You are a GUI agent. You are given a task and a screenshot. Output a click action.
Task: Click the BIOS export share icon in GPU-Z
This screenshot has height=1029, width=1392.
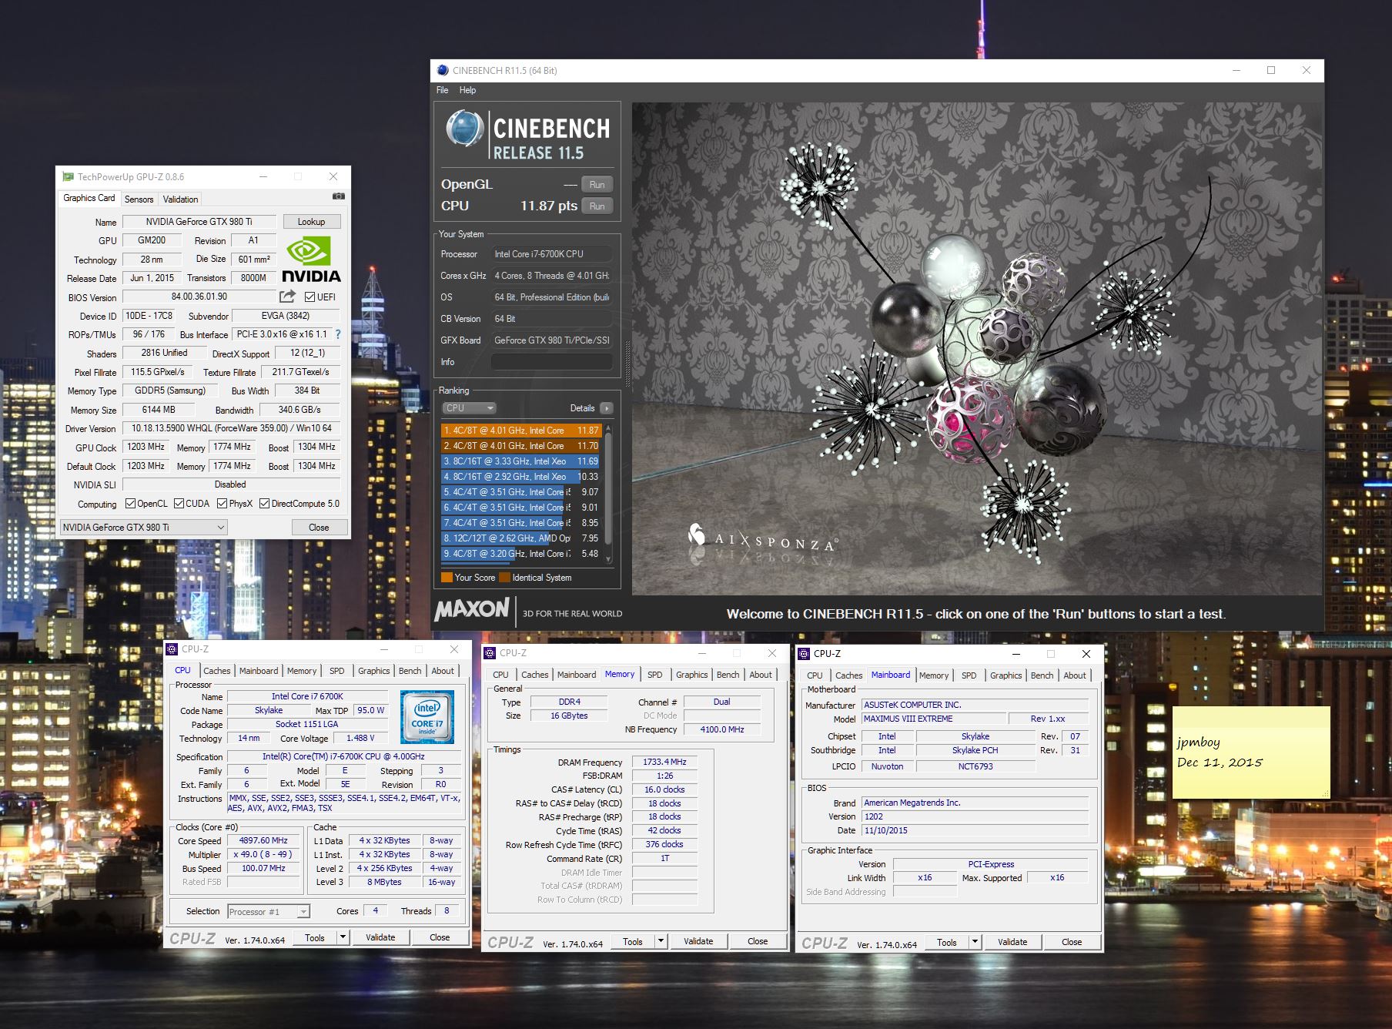(287, 297)
